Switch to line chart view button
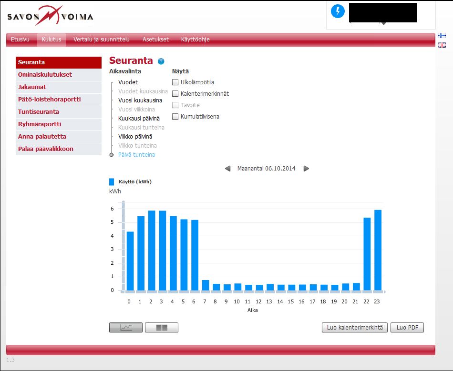The height and width of the screenshot is (371, 453). (x=126, y=327)
